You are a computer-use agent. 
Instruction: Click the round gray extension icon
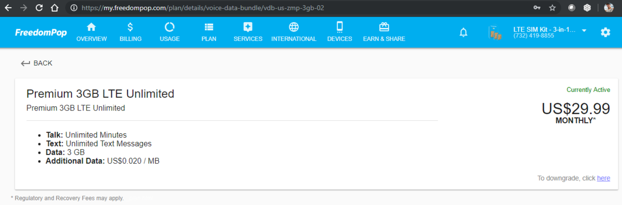572,8
